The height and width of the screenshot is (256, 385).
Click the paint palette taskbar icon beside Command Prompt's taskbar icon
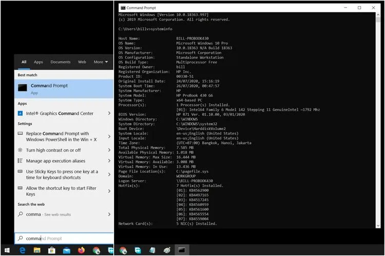[167, 250]
